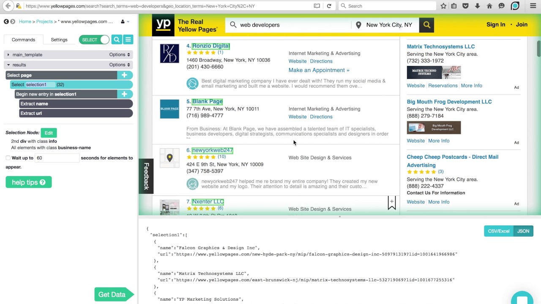Open Big Mouth Frog Development LLC ad
Screen dimensions: 541x304
pyautogui.click(x=449, y=102)
